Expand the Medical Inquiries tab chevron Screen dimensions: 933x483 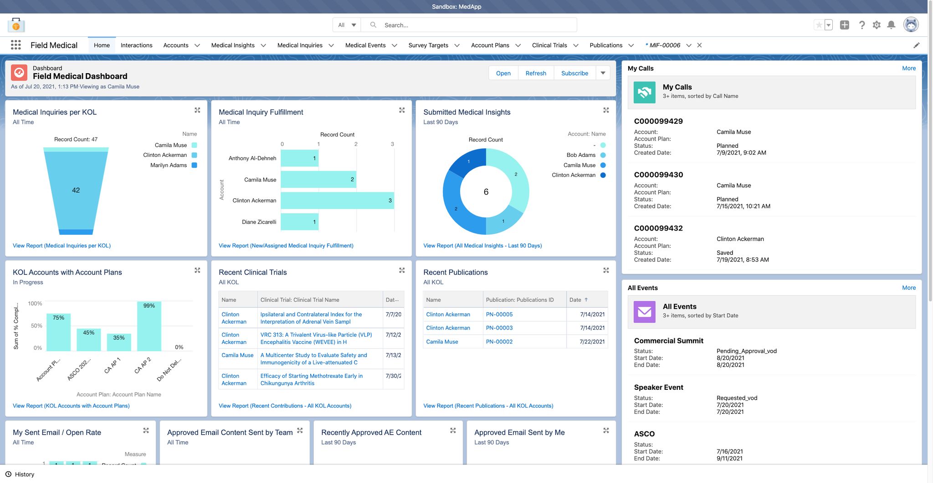coord(331,45)
